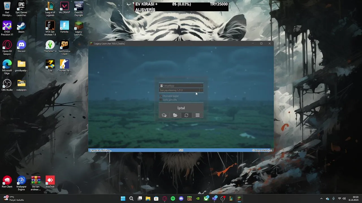Screen dimensions: 362x203
Task: Open Microsoft Teams from taskbar
Action: (214, 198)
